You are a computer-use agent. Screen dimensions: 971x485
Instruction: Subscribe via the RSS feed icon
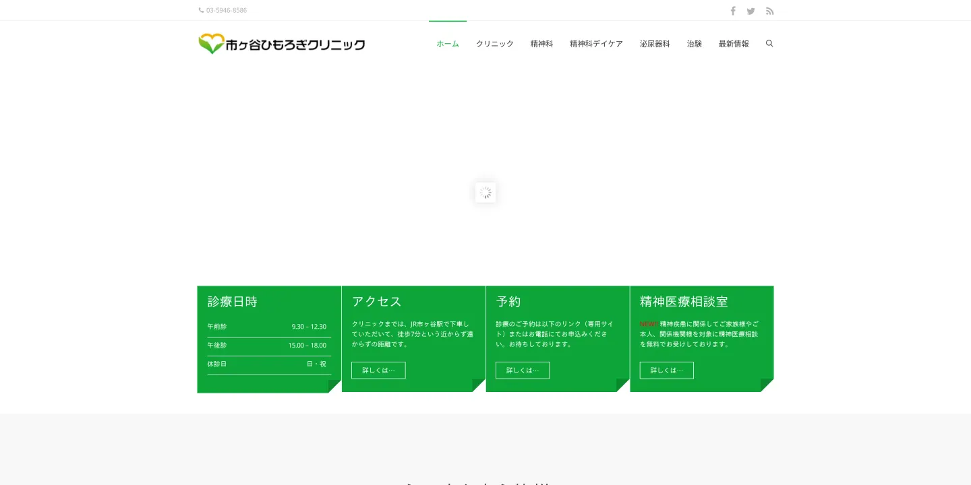[769, 11]
